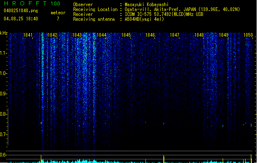Click the 1849 time marker
The image size is (257, 163).
coord(224,35)
